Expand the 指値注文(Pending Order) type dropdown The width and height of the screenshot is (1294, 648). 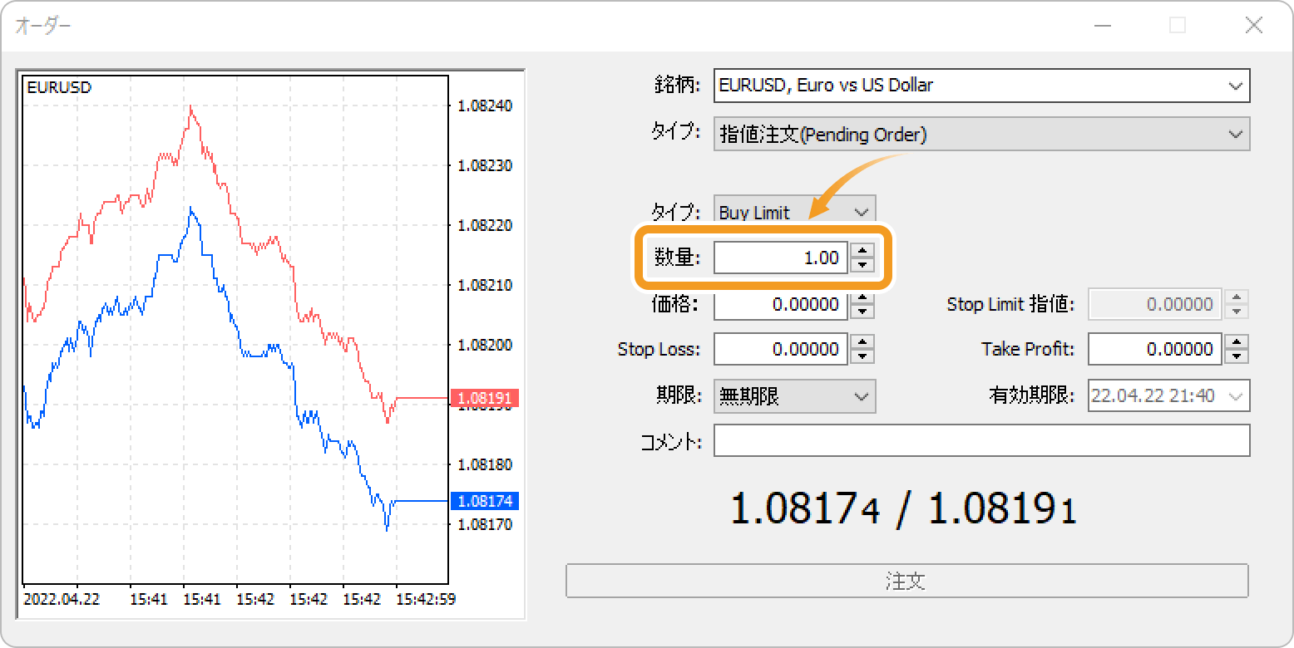coord(981,134)
